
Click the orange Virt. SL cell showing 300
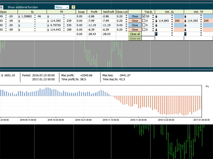(177, 21)
